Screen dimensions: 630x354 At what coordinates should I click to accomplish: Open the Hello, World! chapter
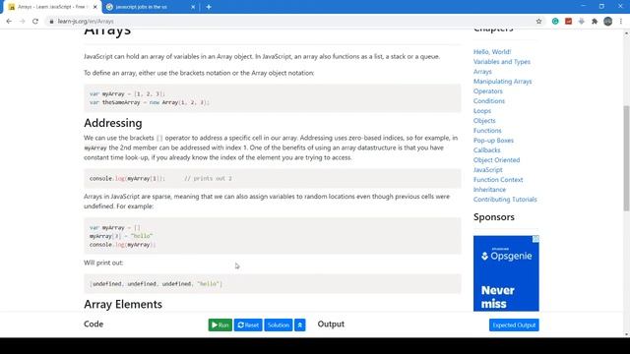tap(492, 52)
